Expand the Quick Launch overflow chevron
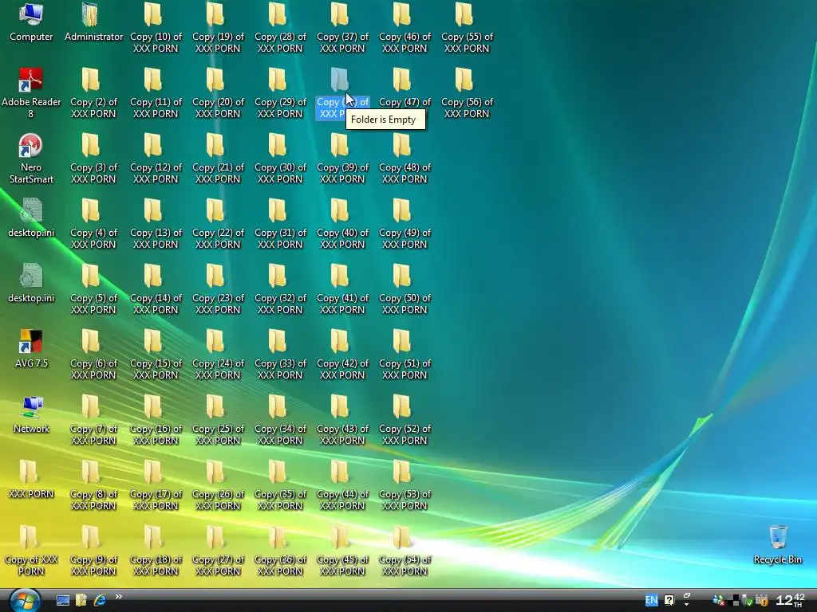Screen dimensions: 817x612 pyautogui.click(x=118, y=597)
